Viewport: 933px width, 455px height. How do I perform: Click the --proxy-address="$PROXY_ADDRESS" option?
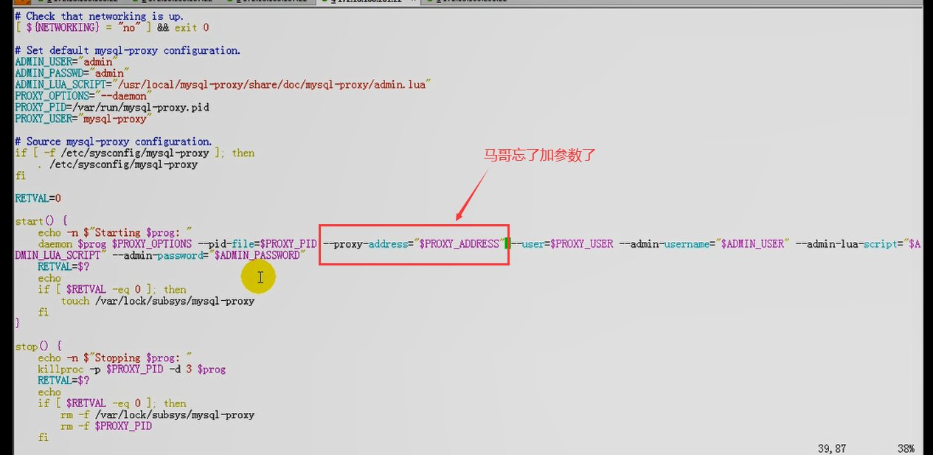point(414,243)
